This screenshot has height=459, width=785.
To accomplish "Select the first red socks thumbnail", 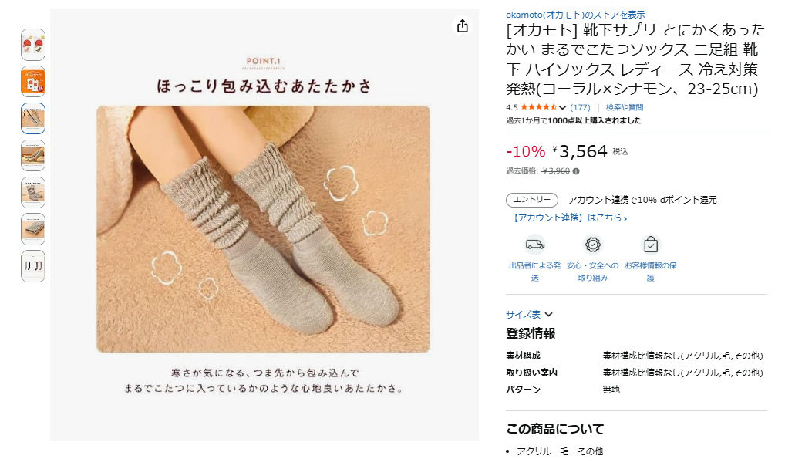I will click(33, 45).
